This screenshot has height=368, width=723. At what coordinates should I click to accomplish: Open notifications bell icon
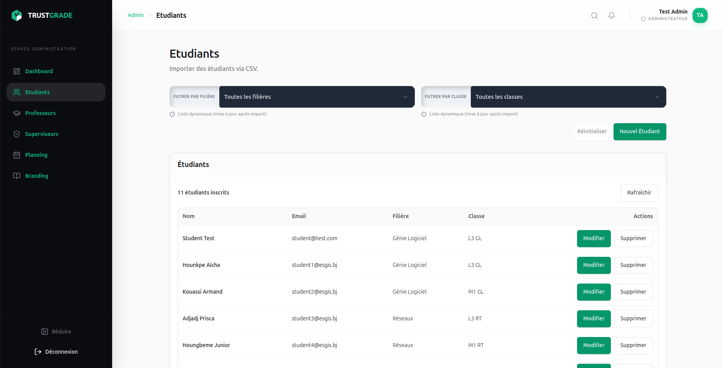(611, 15)
